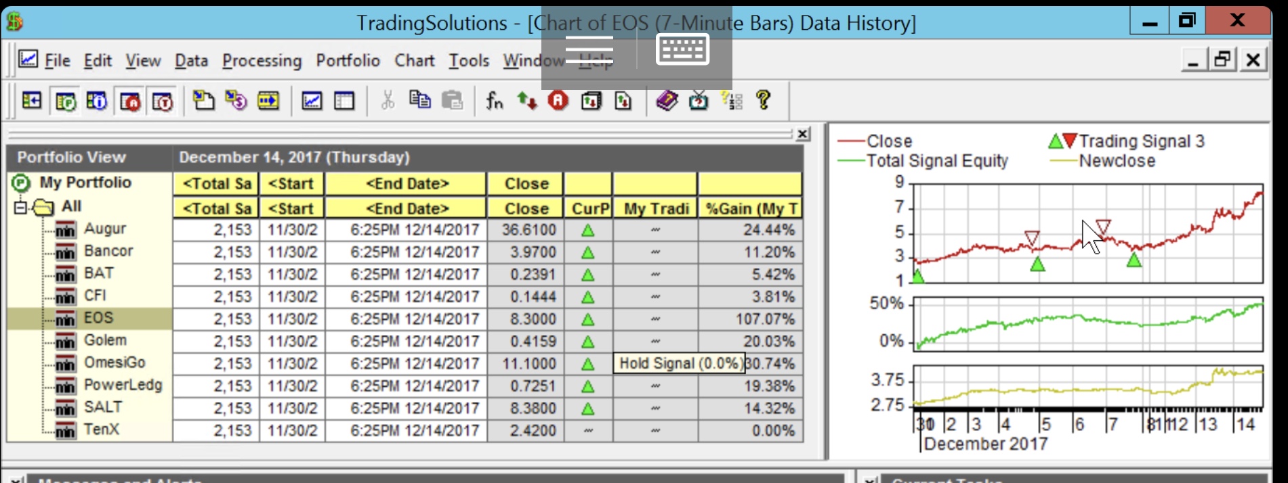
Task: Restore the inner chart document window
Action: 1222,60
